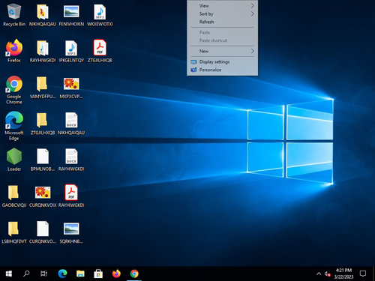Screen dimensions: 375x281
Task: Select the ZTGJILHXQB PDF file icon
Action: 100,51
